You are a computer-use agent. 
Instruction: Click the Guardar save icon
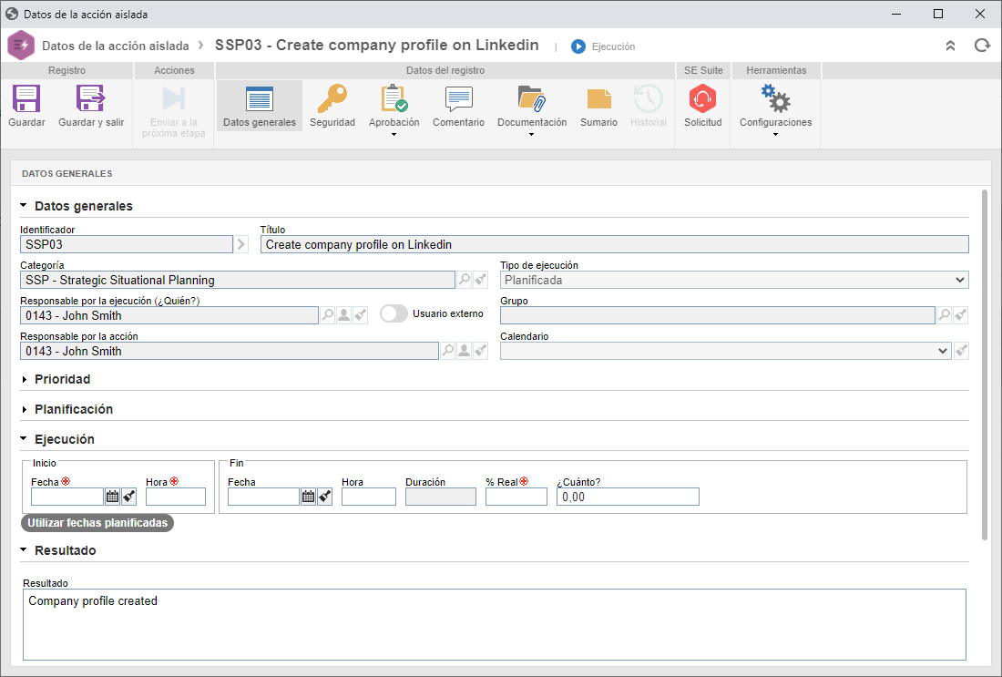(x=26, y=99)
